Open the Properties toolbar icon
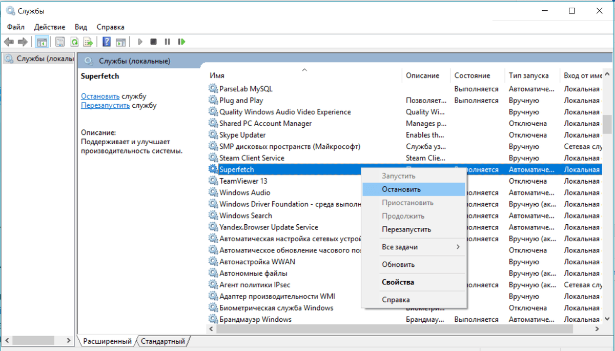Image resolution: width=615 pixels, height=351 pixels. click(60, 42)
